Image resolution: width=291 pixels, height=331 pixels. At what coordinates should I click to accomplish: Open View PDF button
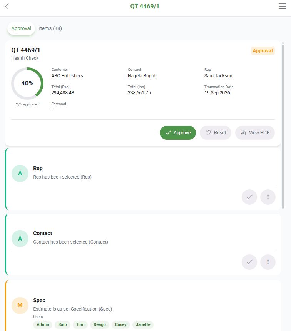coord(255,132)
